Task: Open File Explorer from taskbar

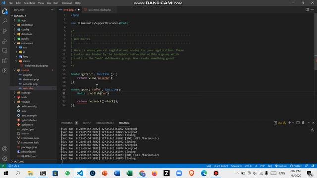Action: 30,173
